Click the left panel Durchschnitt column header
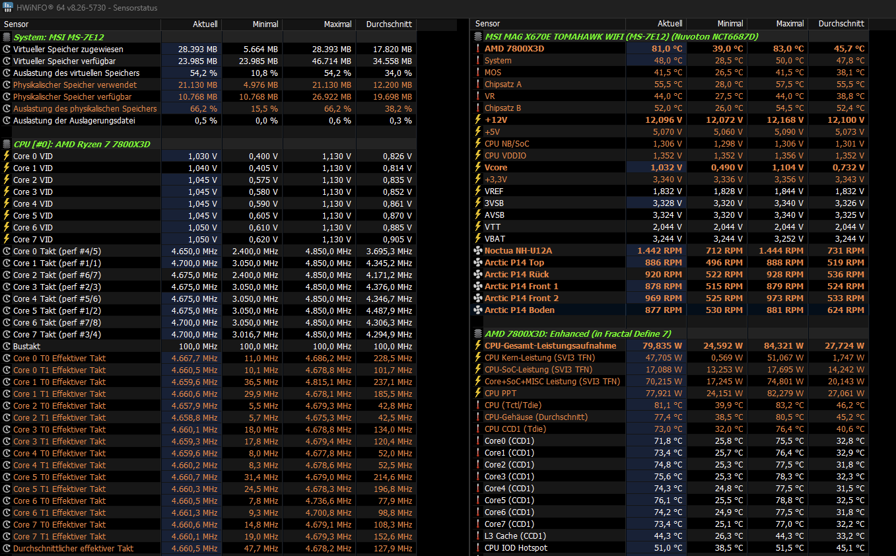Image resolution: width=896 pixels, height=556 pixels. pos(387,24)
